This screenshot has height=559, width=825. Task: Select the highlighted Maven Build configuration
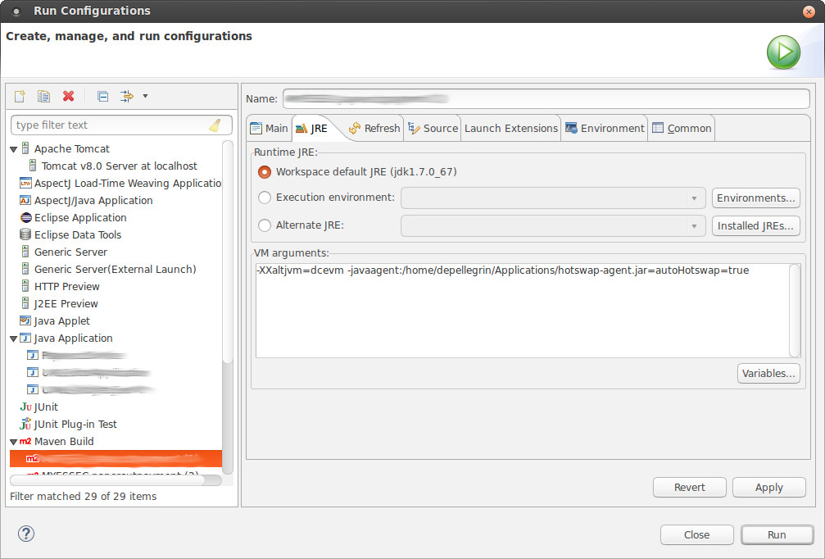(x=116, y=458)
